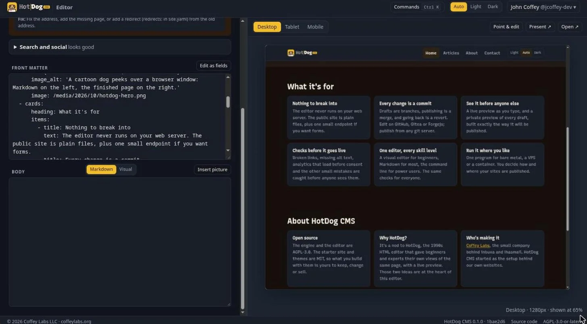Click the preview pane's vertical scrollbar thumb

coord(568,179)
